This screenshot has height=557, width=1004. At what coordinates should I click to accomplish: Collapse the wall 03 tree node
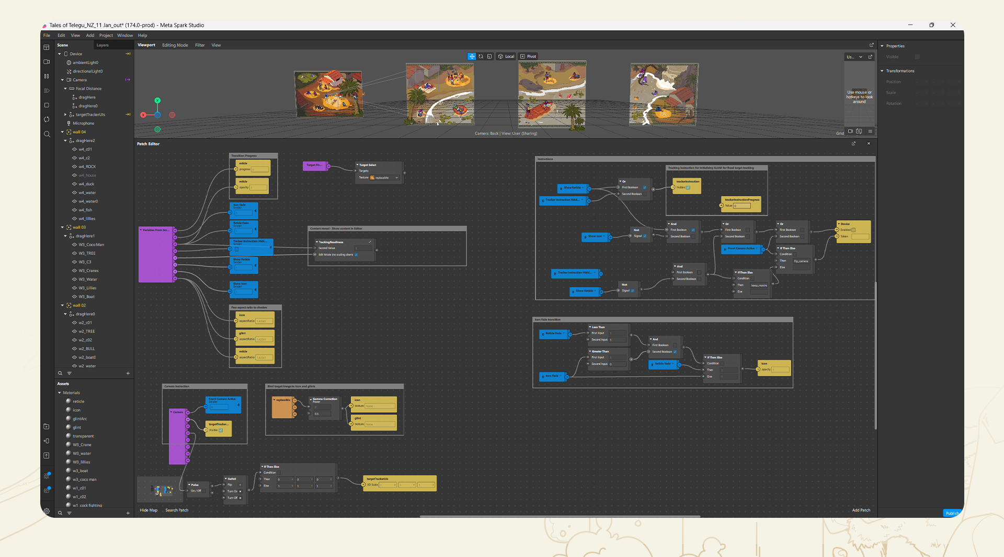click(x=62, y=227)
